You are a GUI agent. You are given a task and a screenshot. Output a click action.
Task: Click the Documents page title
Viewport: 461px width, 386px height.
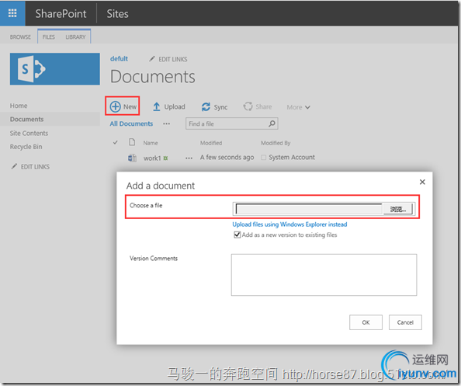[153, 77]
